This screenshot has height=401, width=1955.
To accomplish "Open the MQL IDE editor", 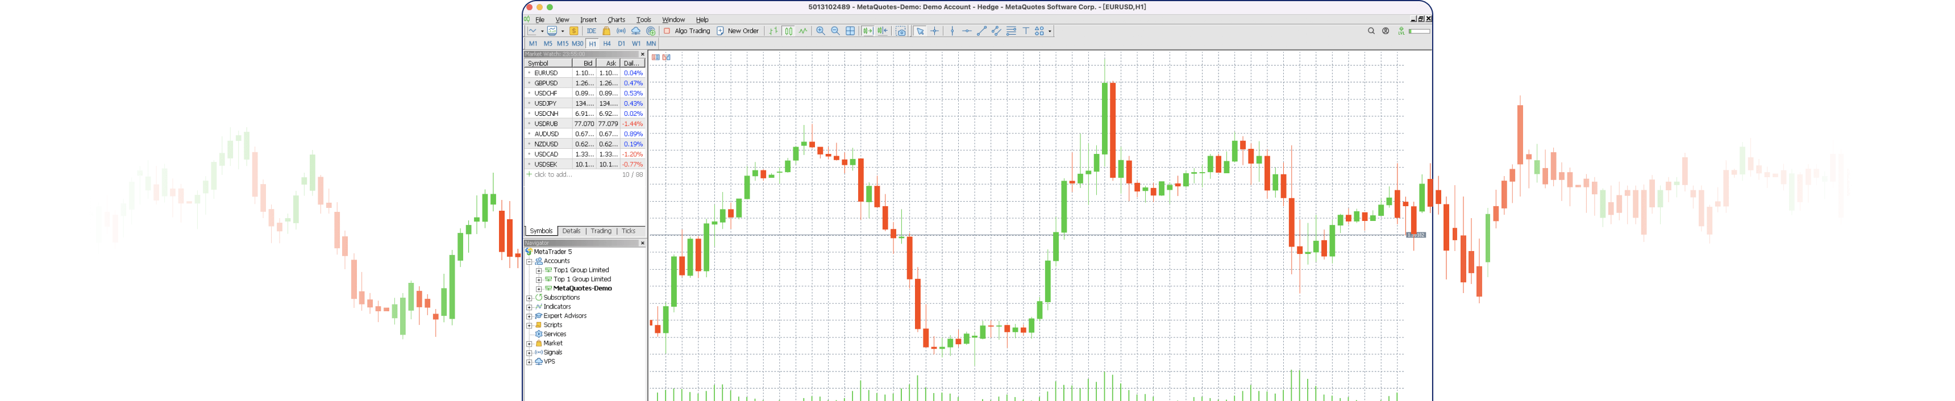I will [x=591, y=31].
